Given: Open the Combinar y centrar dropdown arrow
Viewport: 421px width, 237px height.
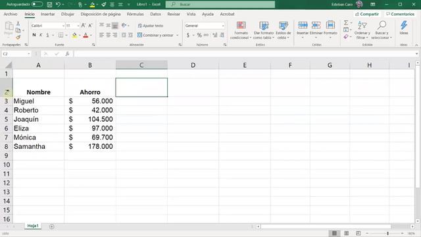Looking at the screenshot, I should (x=177, y=35).
